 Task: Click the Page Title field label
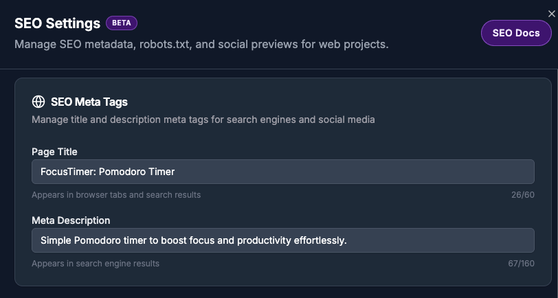click(x=54, y=151)
